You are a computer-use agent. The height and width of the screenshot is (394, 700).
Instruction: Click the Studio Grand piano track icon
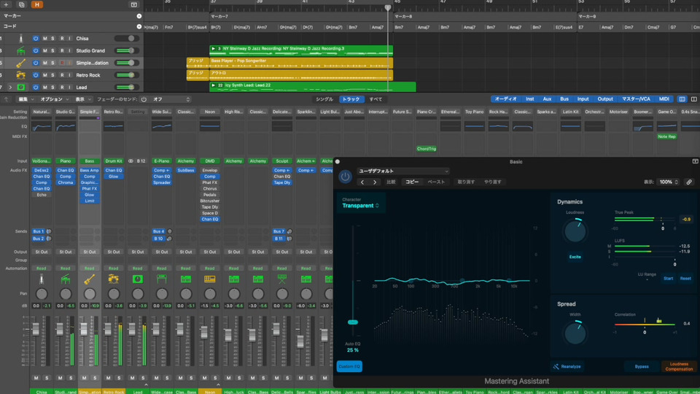tap(20, 51)
